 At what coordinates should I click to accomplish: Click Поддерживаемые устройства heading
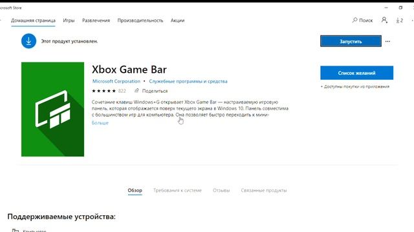(x=61, y=217)
